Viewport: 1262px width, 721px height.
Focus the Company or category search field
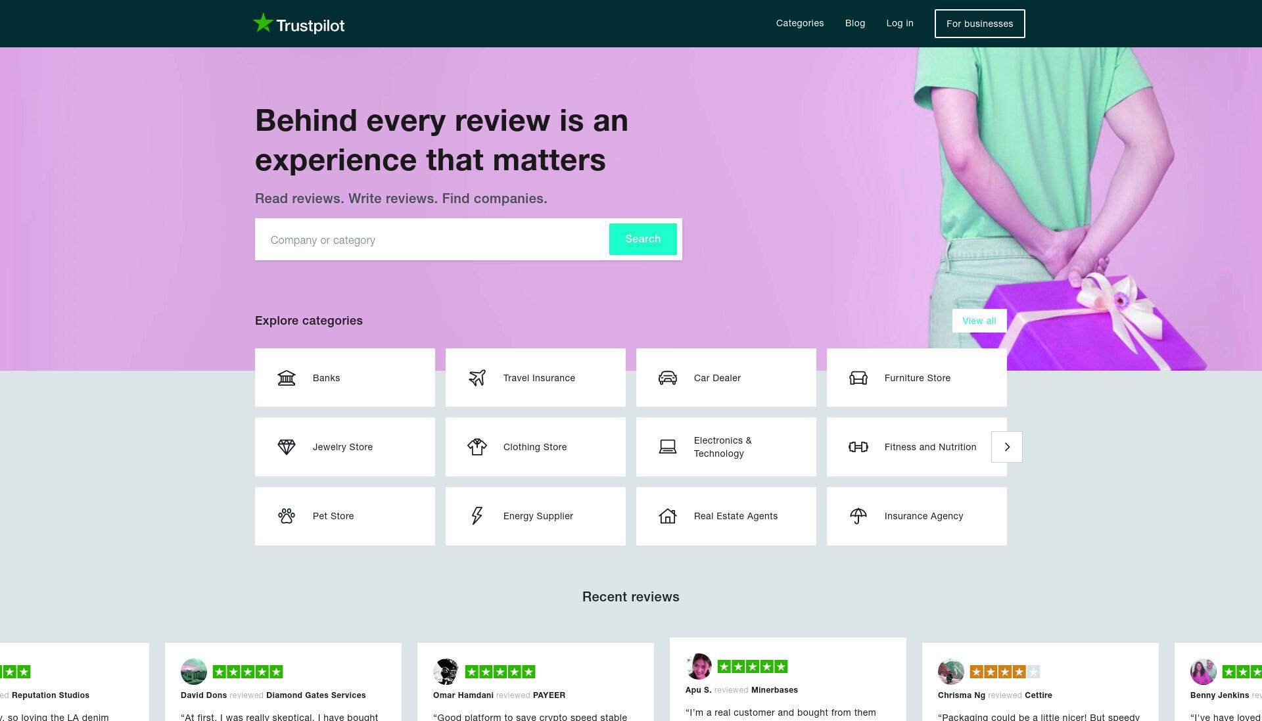pos(432,240)
